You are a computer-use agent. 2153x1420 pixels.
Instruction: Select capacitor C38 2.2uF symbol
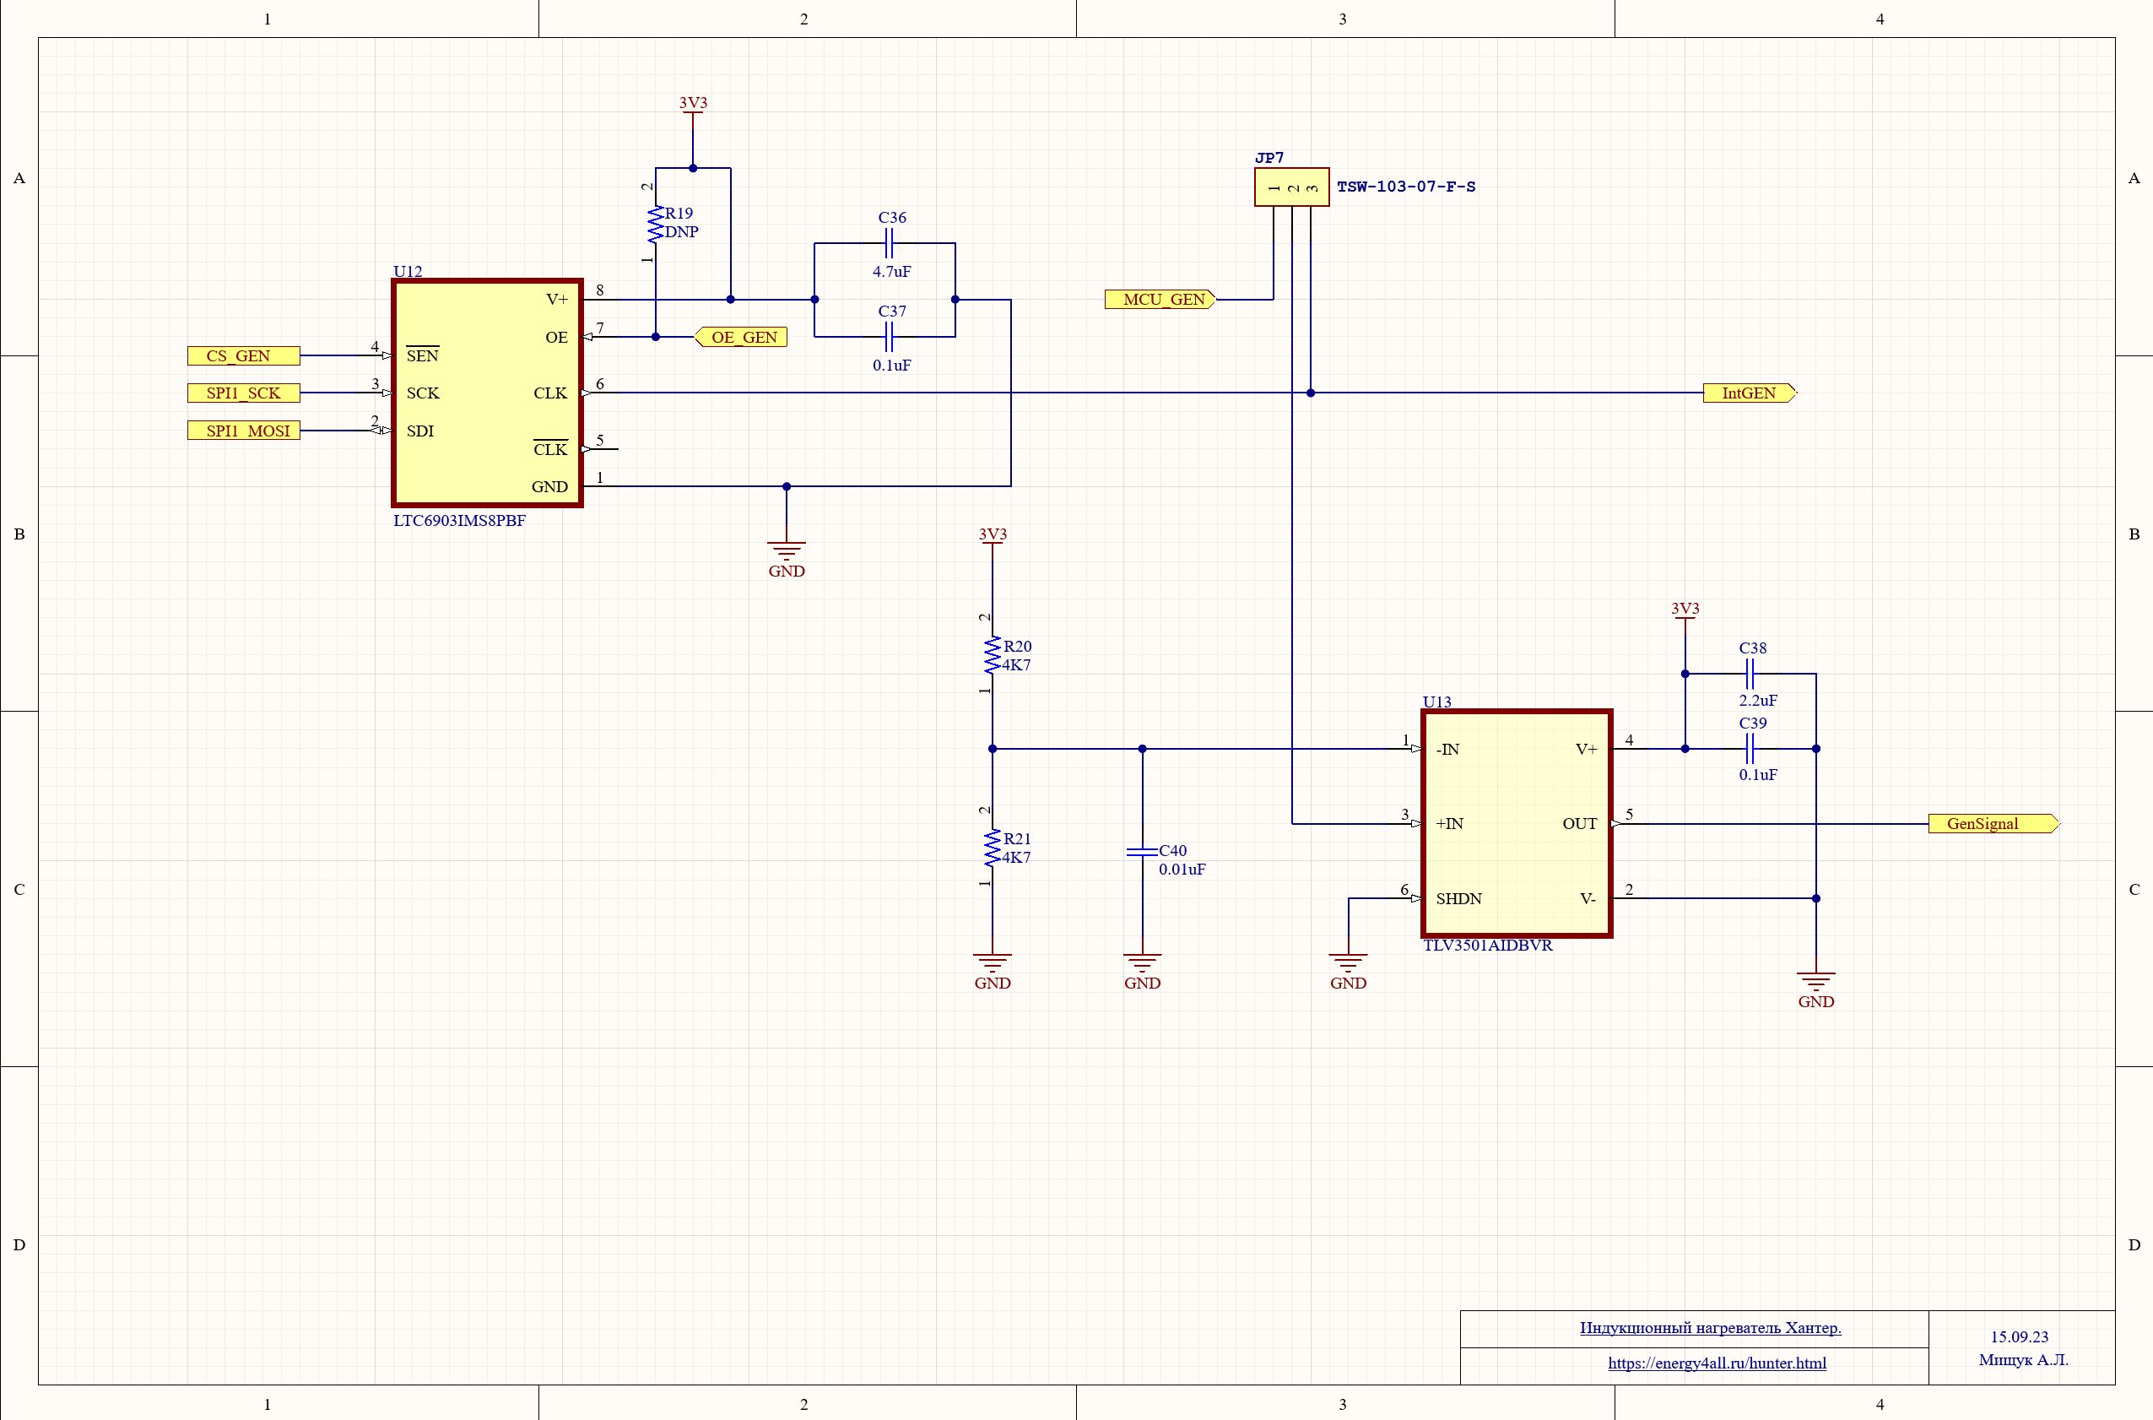[1750, 674]
